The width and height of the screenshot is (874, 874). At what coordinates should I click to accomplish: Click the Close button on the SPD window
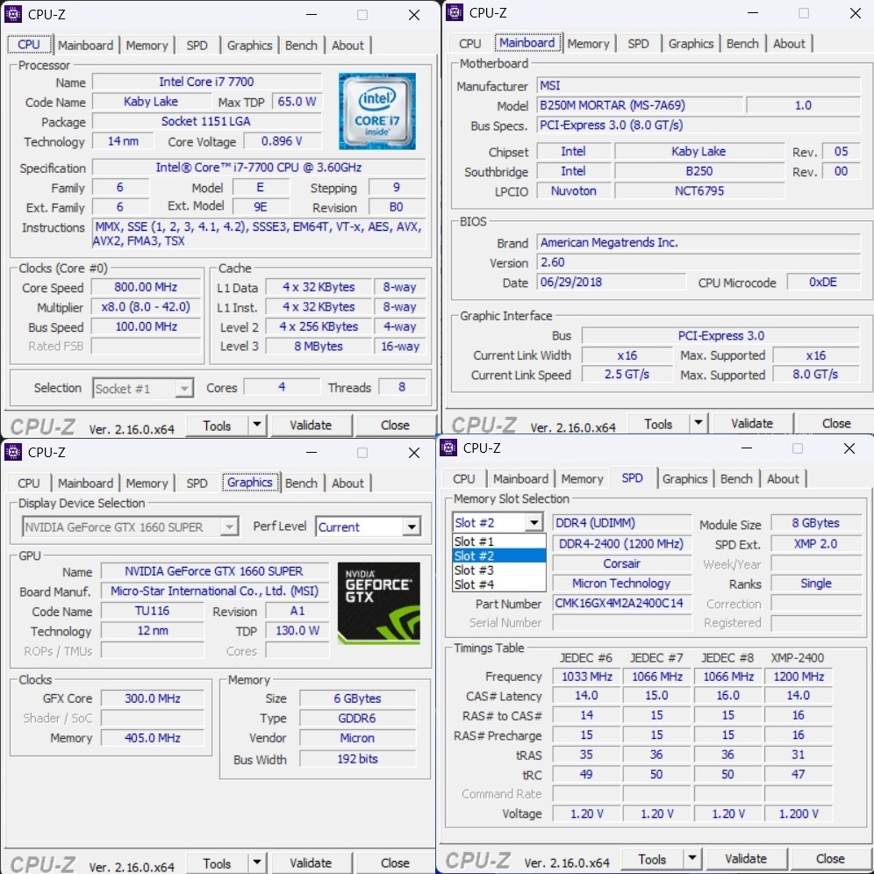[x=830, y=858]
